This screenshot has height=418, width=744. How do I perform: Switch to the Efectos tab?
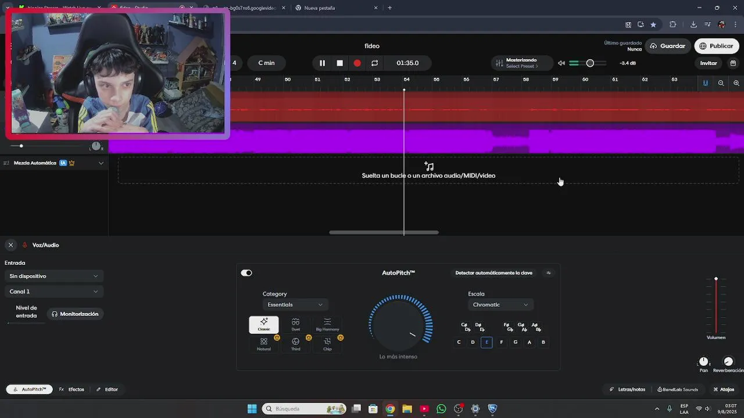71,390
